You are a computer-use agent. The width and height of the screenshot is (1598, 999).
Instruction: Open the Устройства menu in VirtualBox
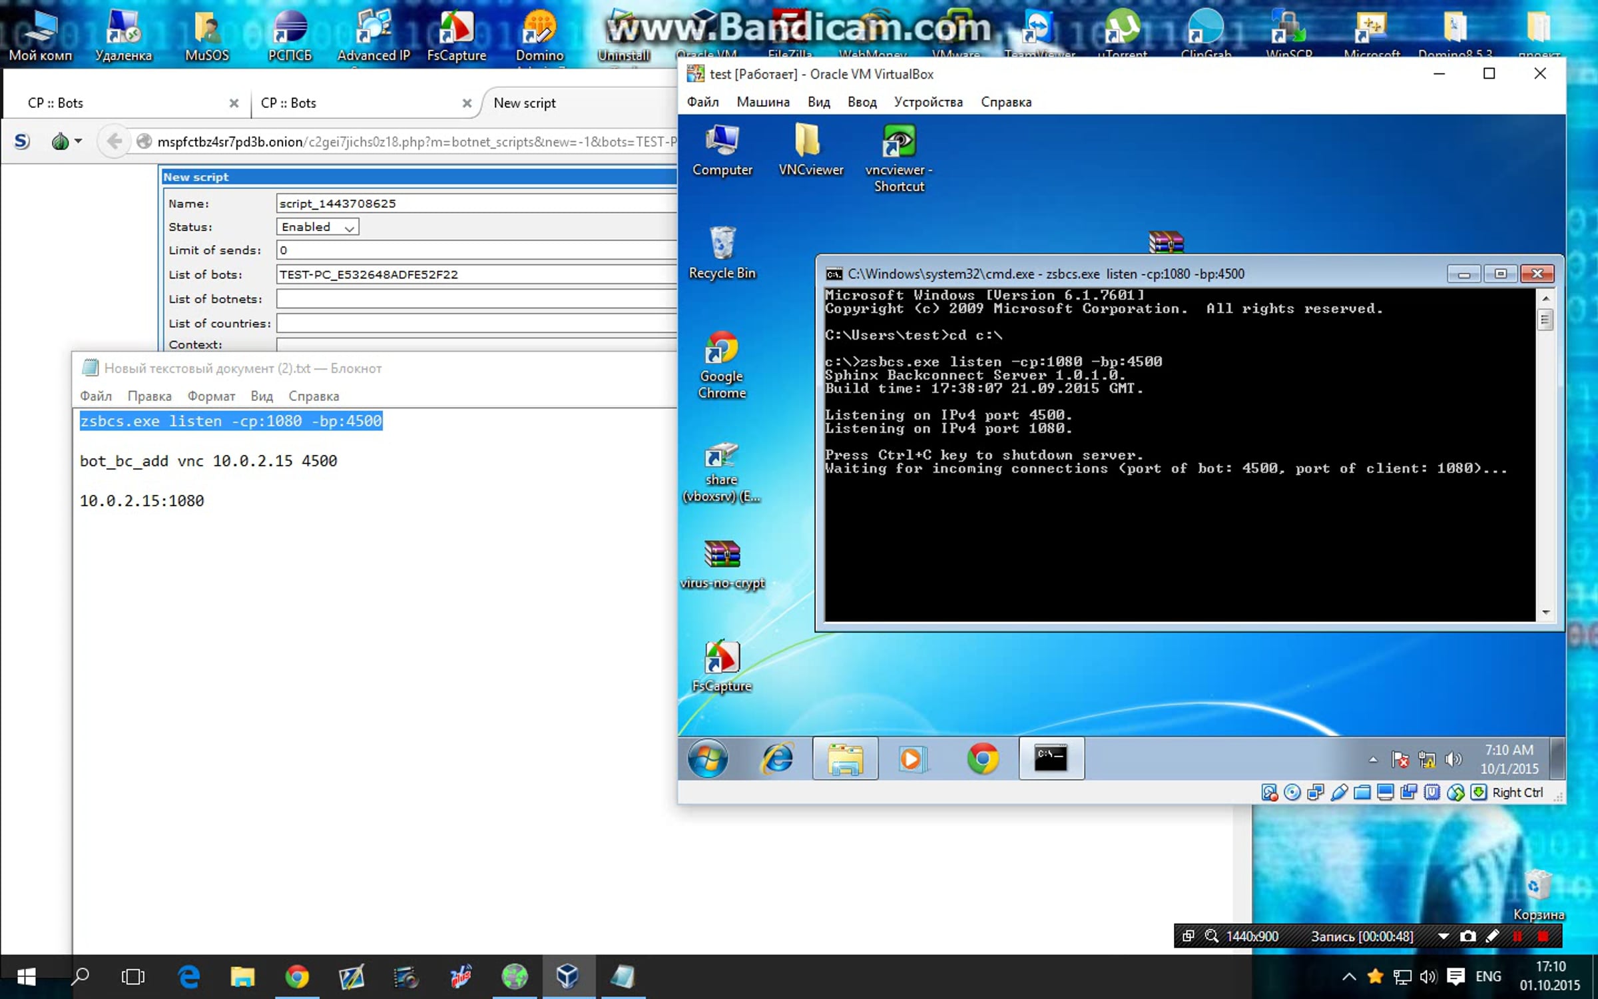(928, 102)
